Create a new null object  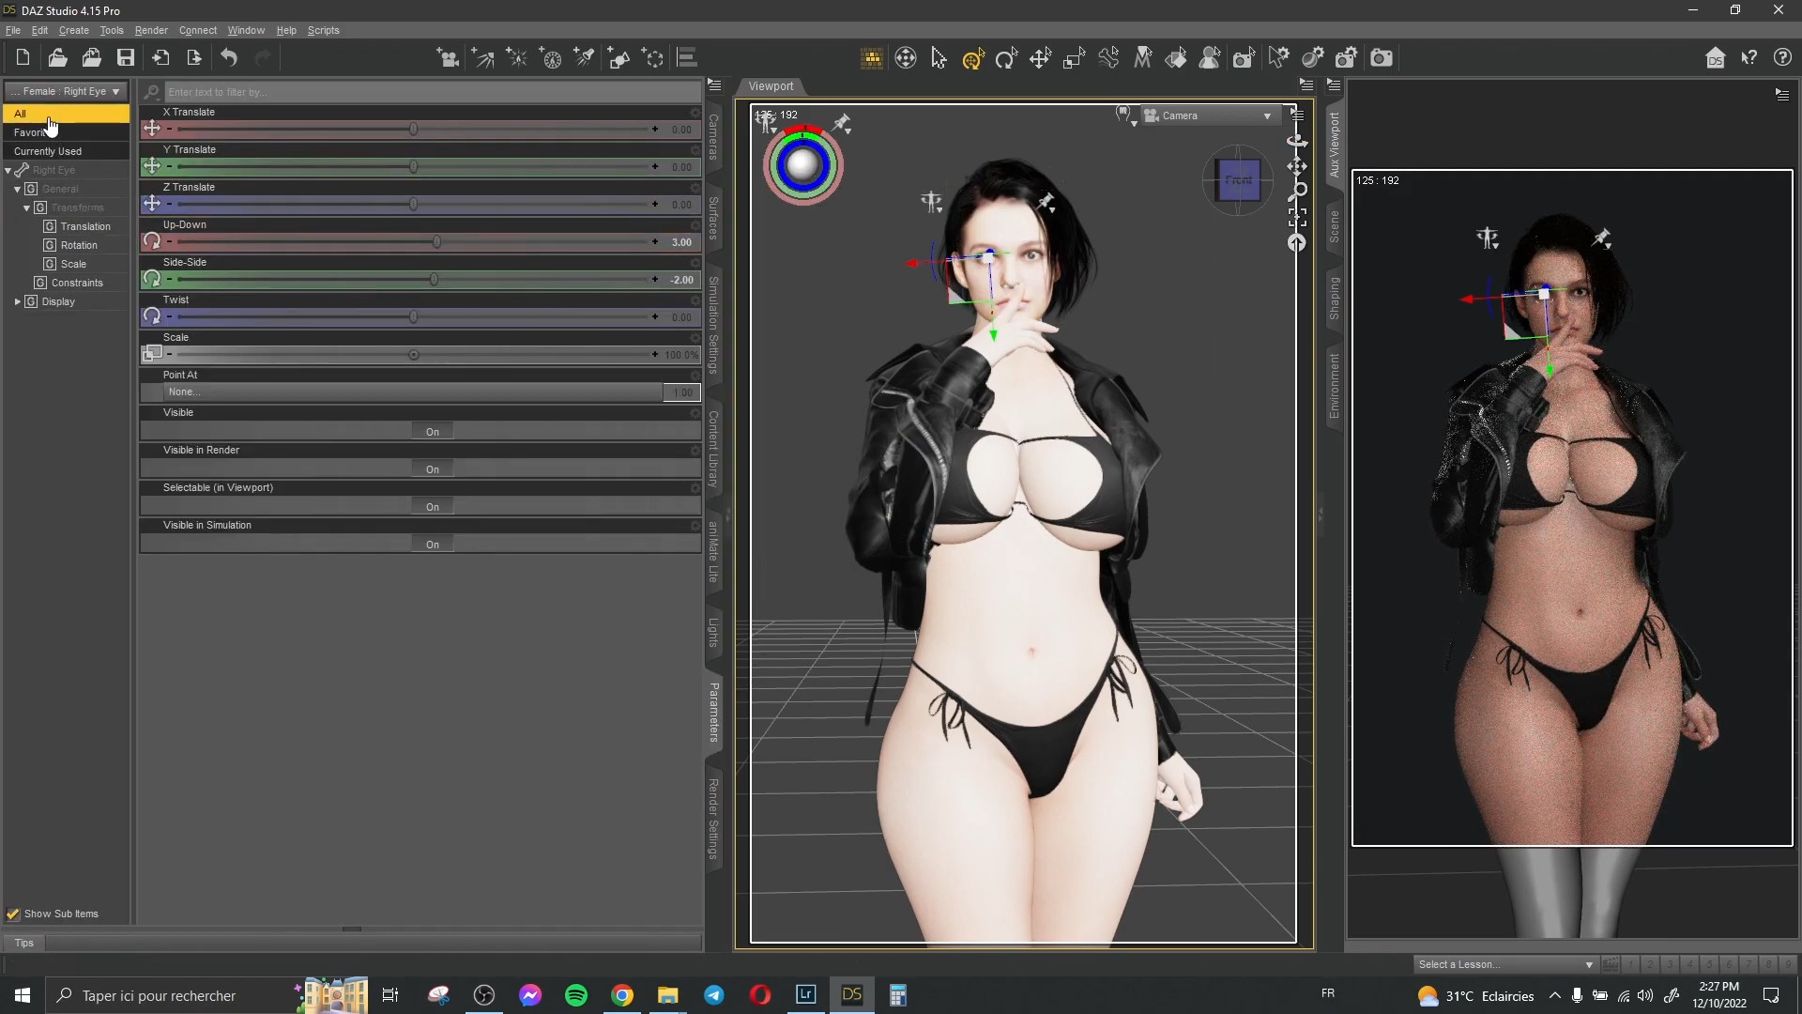tap(654, 58)
